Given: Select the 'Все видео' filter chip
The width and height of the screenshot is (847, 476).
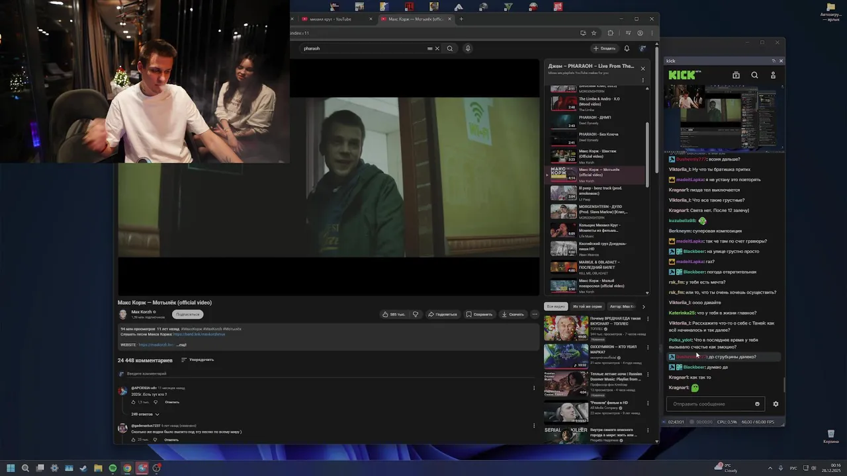Looking at the screenshot, I should tap(555, 307).
